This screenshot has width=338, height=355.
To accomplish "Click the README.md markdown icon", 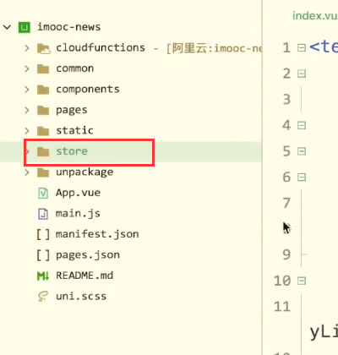I will click(43, 276).
